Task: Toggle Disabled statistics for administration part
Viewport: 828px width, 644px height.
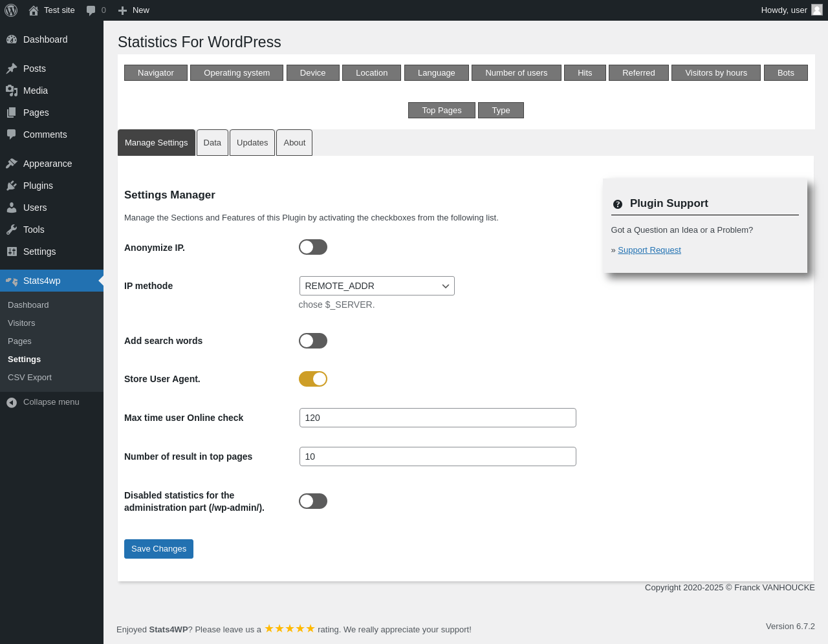Action: point(313,501)
